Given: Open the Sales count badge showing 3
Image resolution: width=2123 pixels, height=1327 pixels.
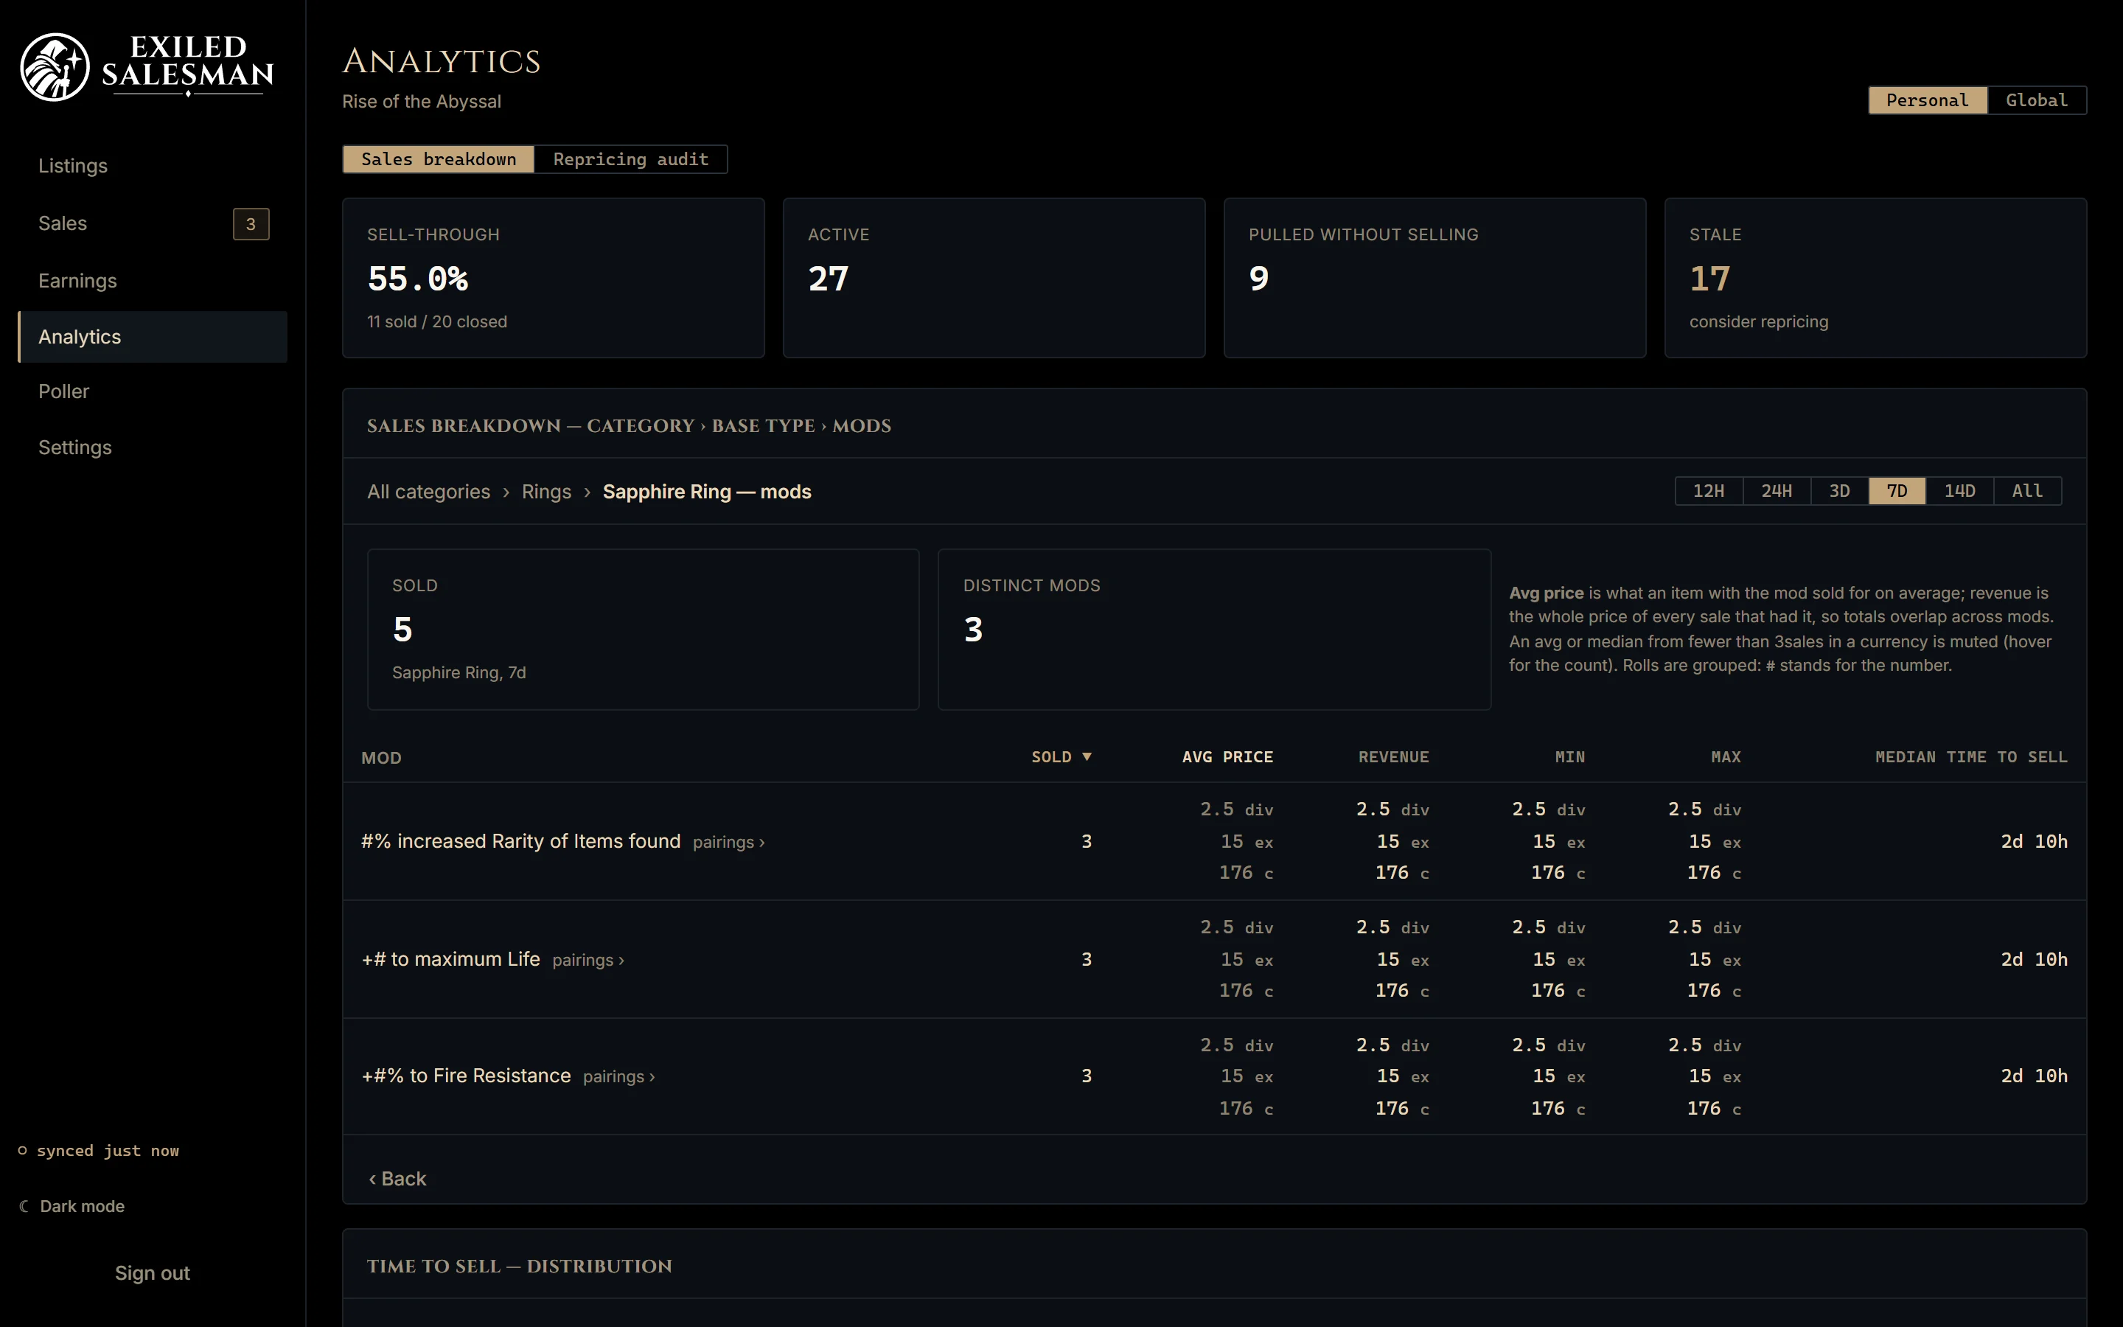Looking at the screenshot, I should (x=251, y=224).
